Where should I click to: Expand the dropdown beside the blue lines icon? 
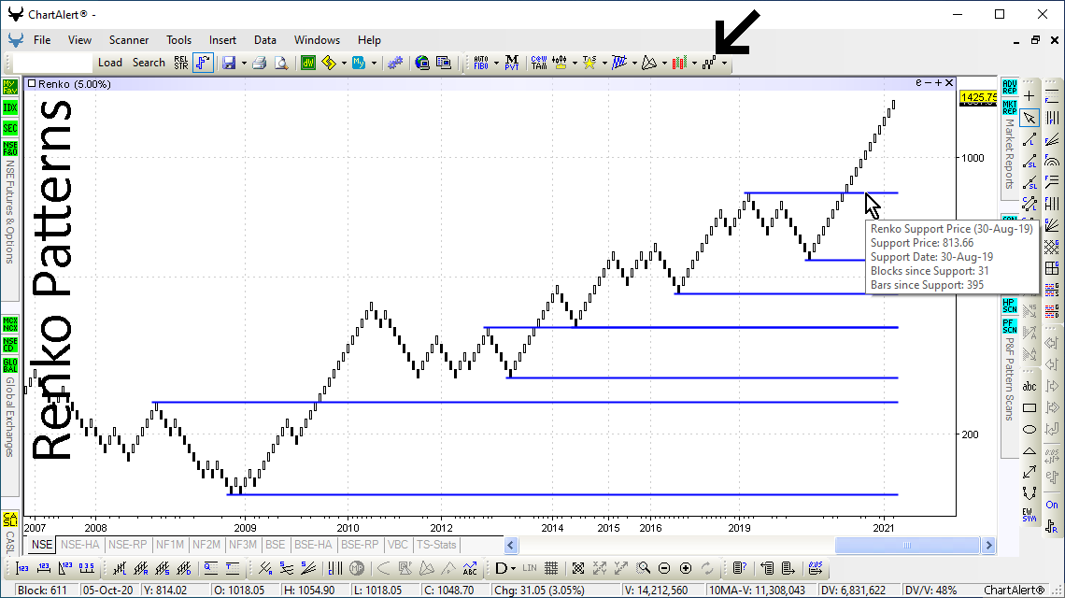(x=634, y=64)
